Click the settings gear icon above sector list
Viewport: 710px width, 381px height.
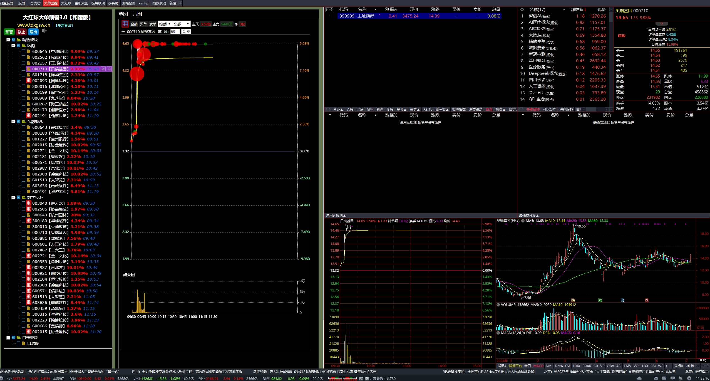(x=522, y=9)
